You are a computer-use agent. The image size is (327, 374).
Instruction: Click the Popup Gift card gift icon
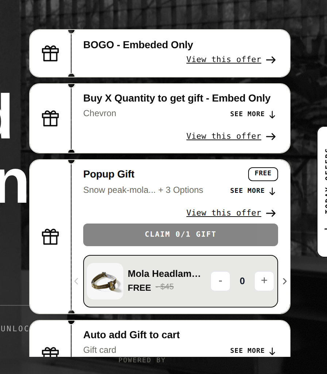pos(50,237)
